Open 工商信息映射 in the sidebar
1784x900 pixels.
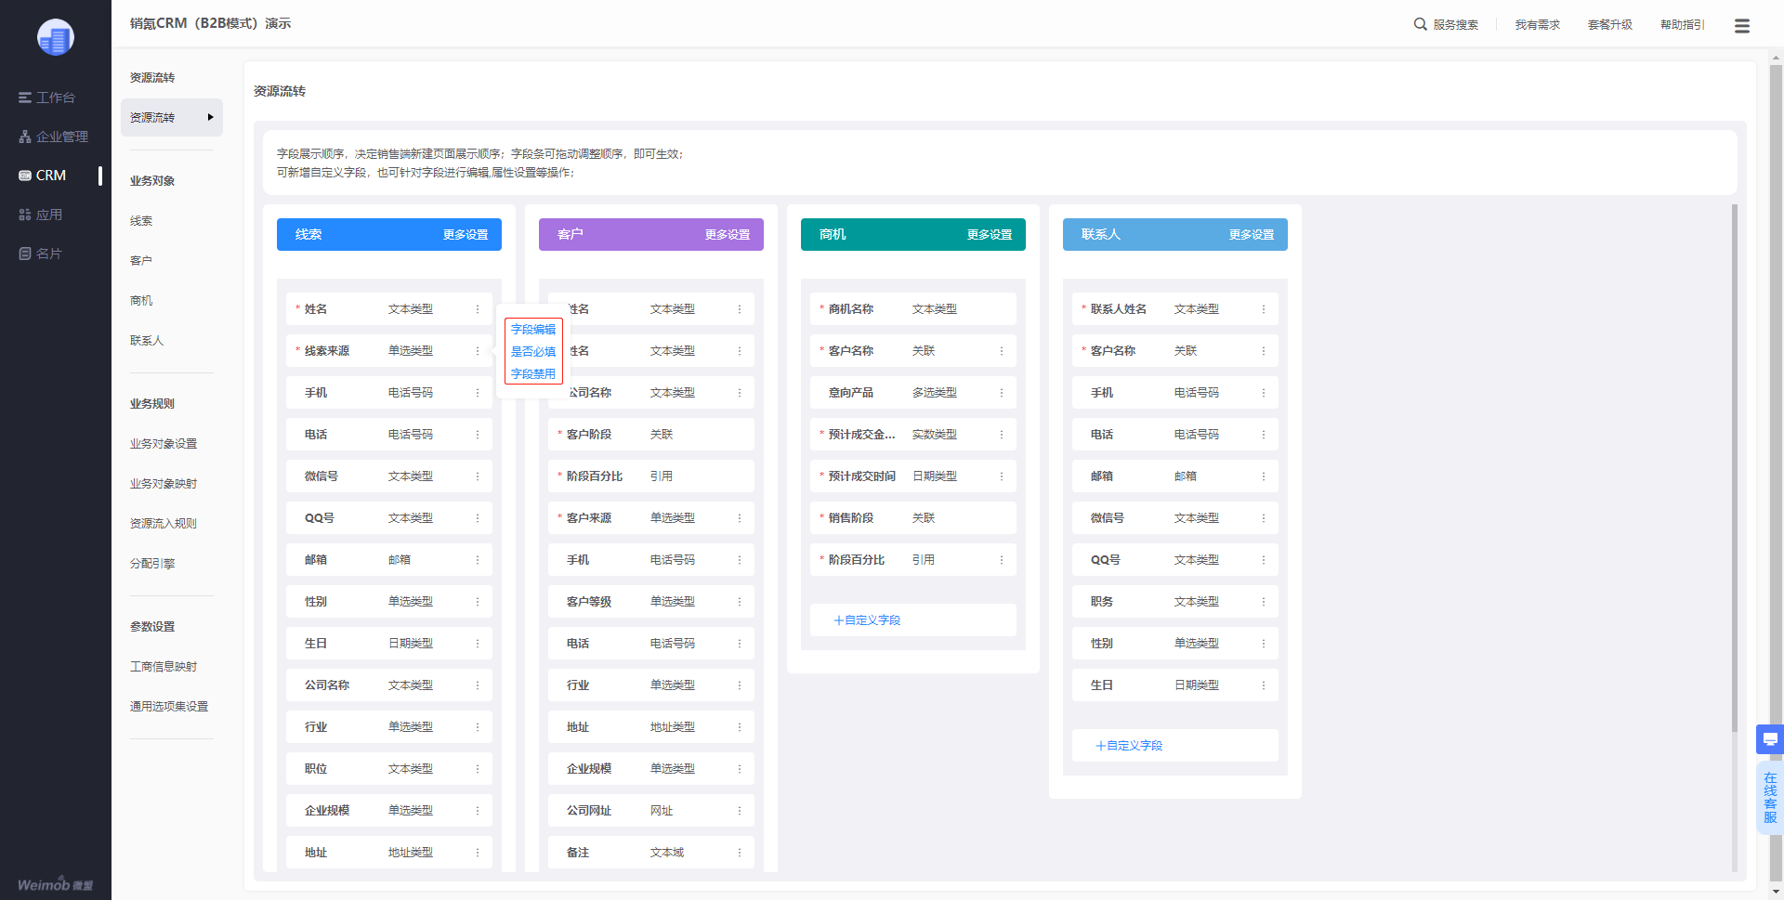(x=164, y=667)
